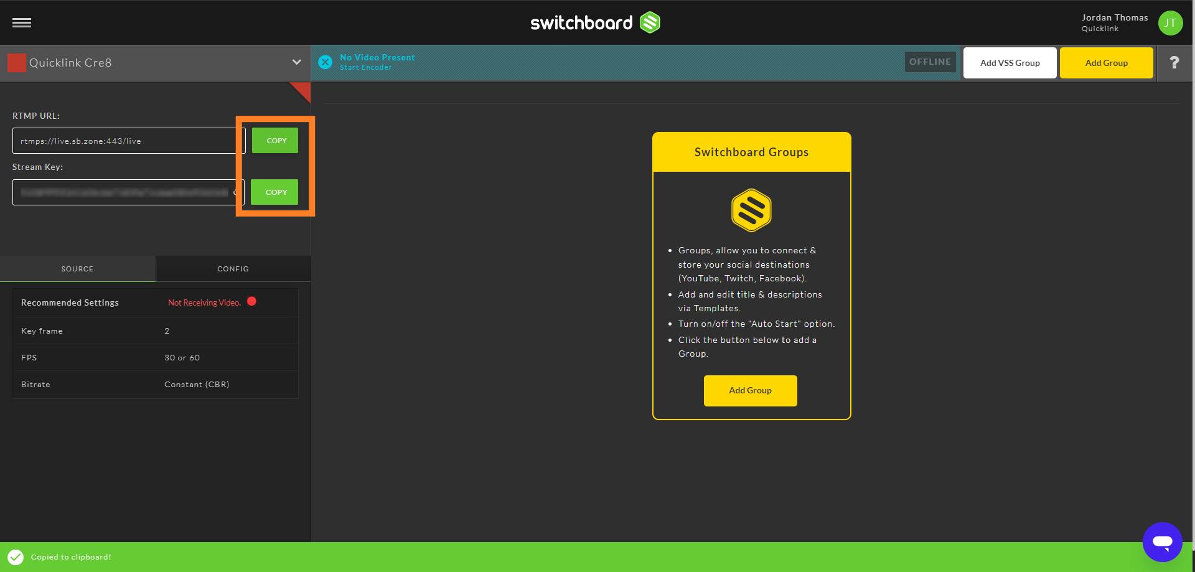Click the OFFLINE status badge
The height and width of the screenshot is (572, 1195).
coord(930,62)
